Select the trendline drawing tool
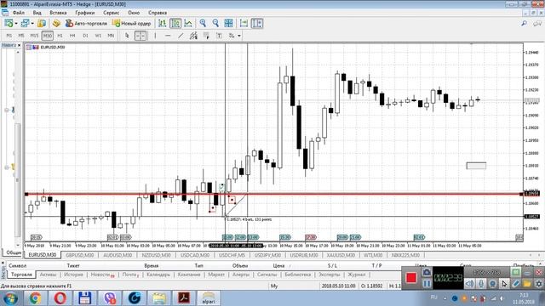545x306 pixels. pyautogui.click(x=181, y=36)
